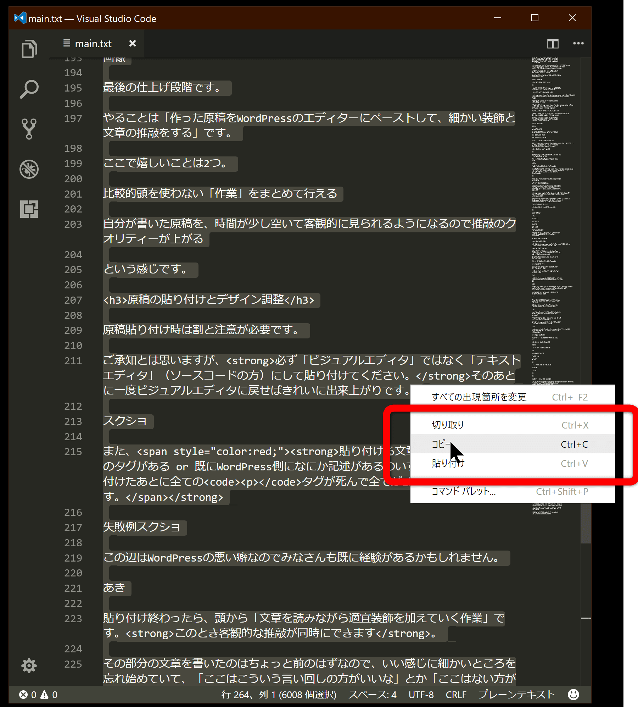Click line number 207 in the gutter
This screenshot has height=707, width=638.
click(73, 300)
